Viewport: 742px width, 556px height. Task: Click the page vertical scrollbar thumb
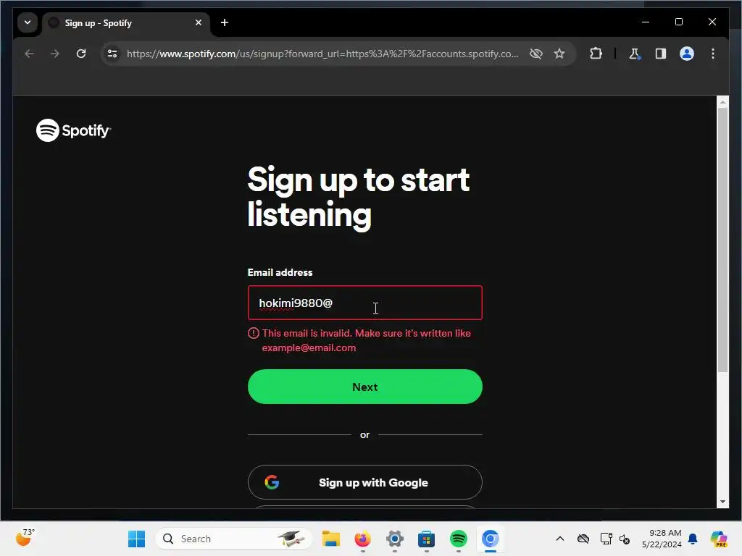[x=722, y=240]
